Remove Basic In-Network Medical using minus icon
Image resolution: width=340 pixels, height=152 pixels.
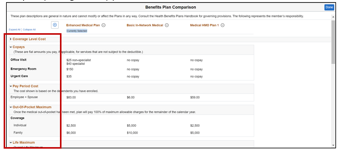click(167, 25)
